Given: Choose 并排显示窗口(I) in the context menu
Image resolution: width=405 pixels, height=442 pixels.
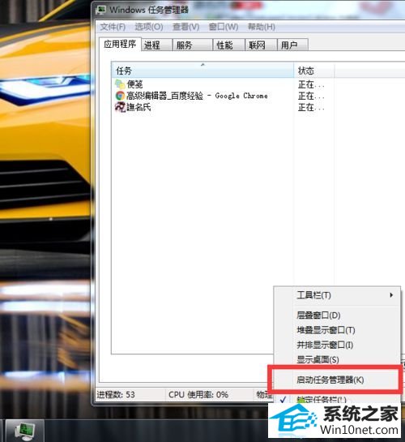Looking at the screenshot, I should point(337,345).
